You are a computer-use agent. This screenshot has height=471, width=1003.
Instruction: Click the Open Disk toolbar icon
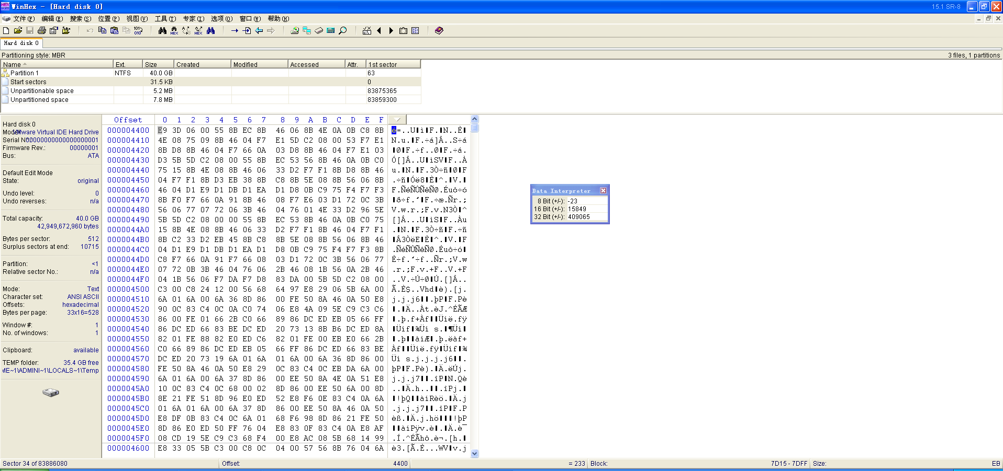(295, 31)
